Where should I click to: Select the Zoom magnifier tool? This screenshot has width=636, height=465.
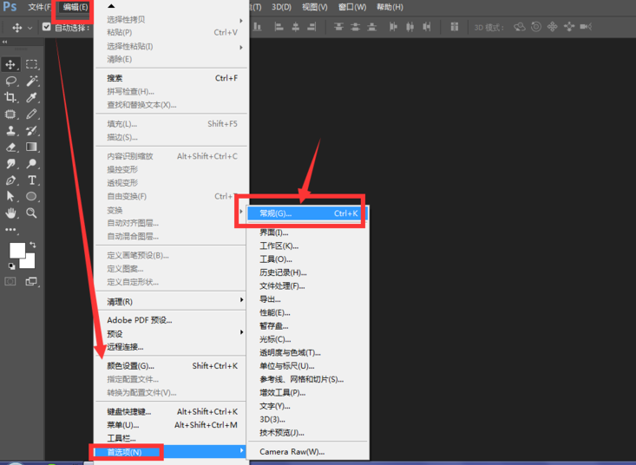click(31, 213)
